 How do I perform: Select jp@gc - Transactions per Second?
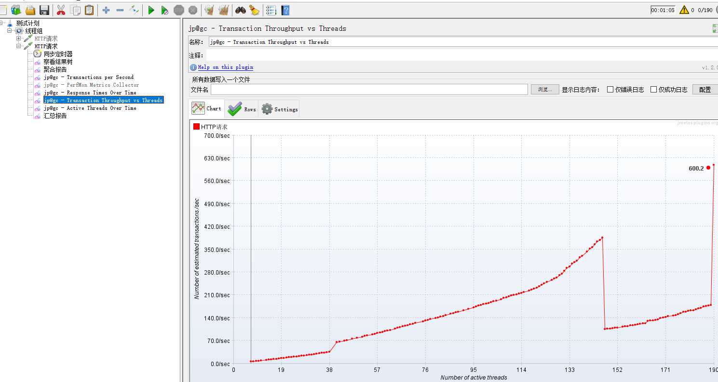89,77
